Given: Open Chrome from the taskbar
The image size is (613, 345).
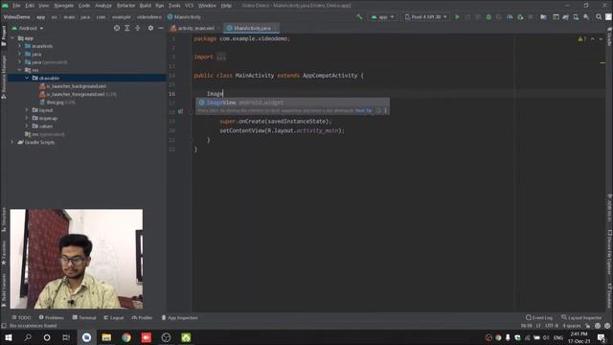Looking at the screenshot, I should 126,337.
